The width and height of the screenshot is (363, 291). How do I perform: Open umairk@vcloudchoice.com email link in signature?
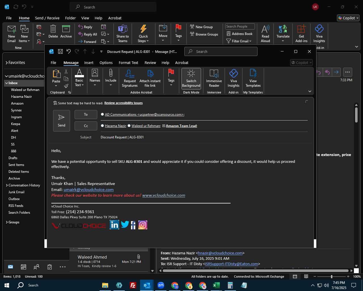(88, 190)
